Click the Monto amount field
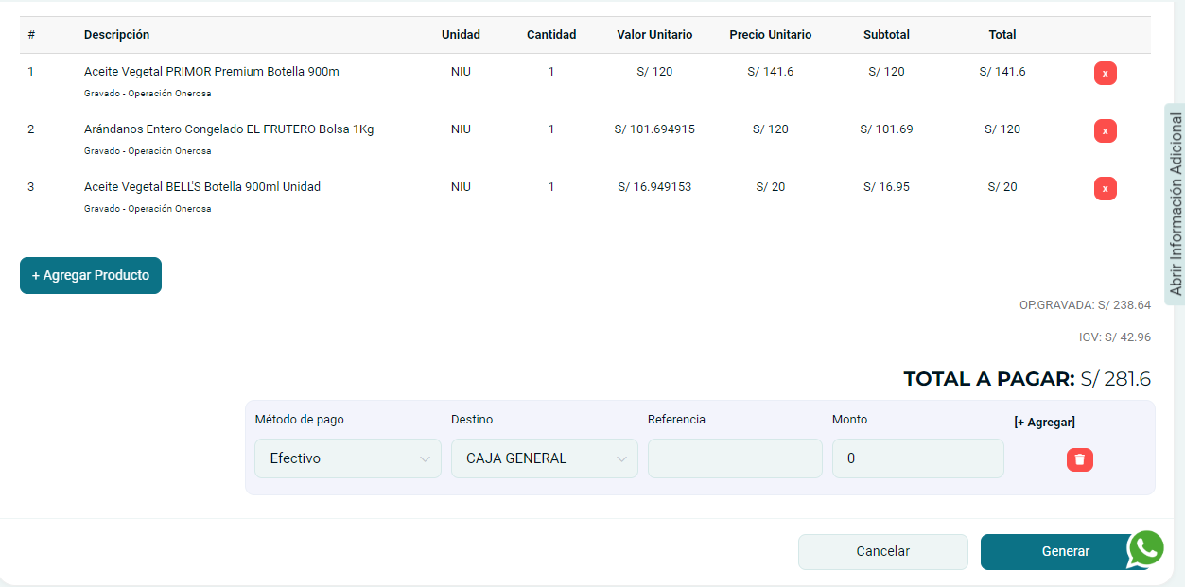 coord(917,458)
